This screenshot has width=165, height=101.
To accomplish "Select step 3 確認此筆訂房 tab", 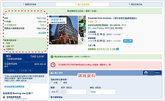I will point(135,4).
